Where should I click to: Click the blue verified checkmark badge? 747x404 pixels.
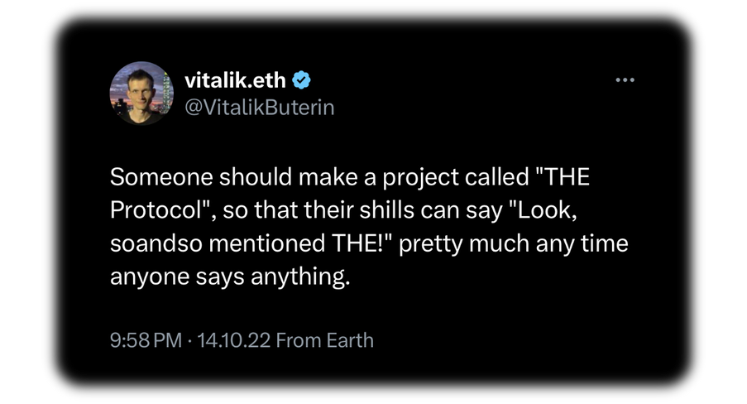click(302, 80)
